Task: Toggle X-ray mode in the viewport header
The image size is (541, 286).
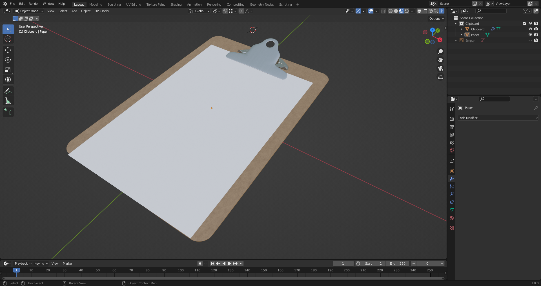Action: pyautogui.click(x=383, y=11)
